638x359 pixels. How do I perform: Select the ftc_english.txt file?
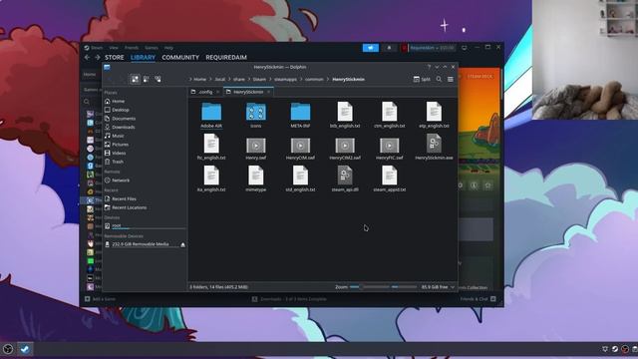(211, 148)
